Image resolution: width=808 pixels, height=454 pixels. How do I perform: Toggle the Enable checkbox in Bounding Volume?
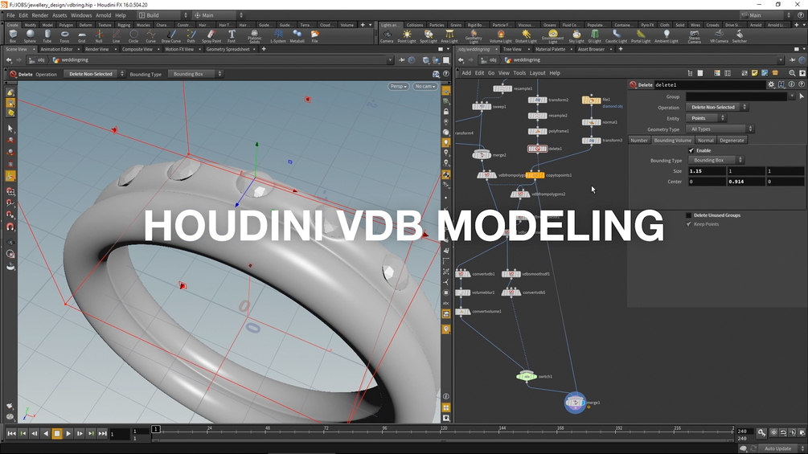pyautogui.click(x=691, y=150)
